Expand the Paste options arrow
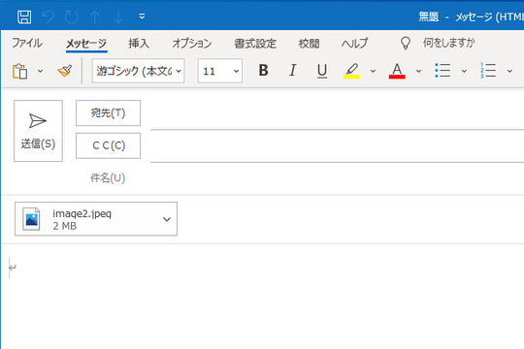Screen dimensions: 524x349 pos(40,71)
